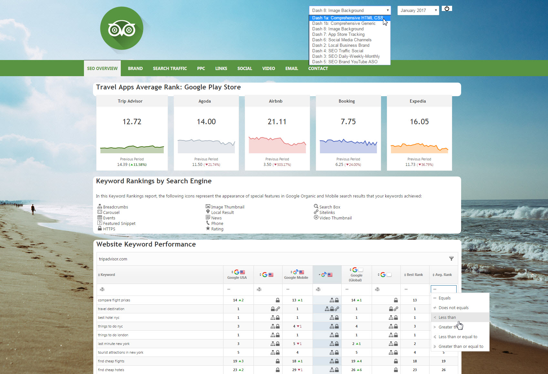
Task: Choose 'Greater than or equal to' filter
Action: pos(460,347)
